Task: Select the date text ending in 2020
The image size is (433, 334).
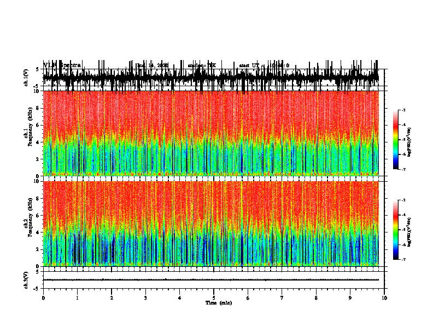Action: [153, 65]
